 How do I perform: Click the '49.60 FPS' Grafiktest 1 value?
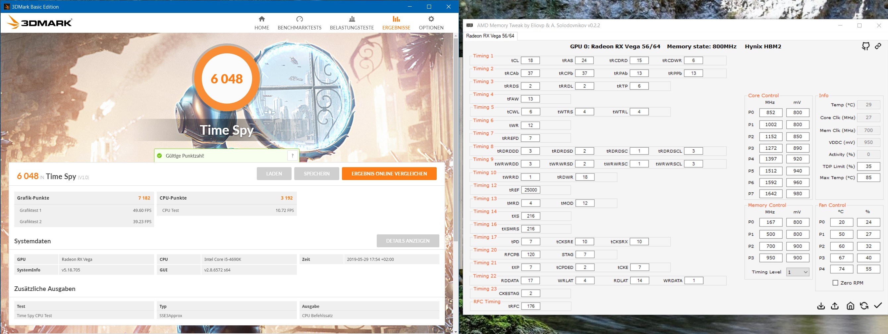(142, 211)
